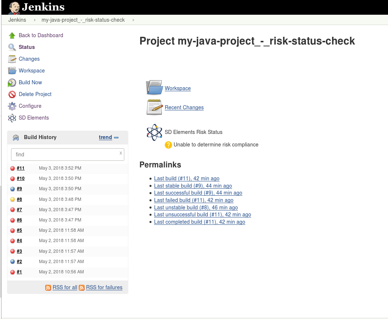Viewport: 388px width, 319px height.
Task: Click the red status ball for build #11
Action: click(x=13, y=168)
